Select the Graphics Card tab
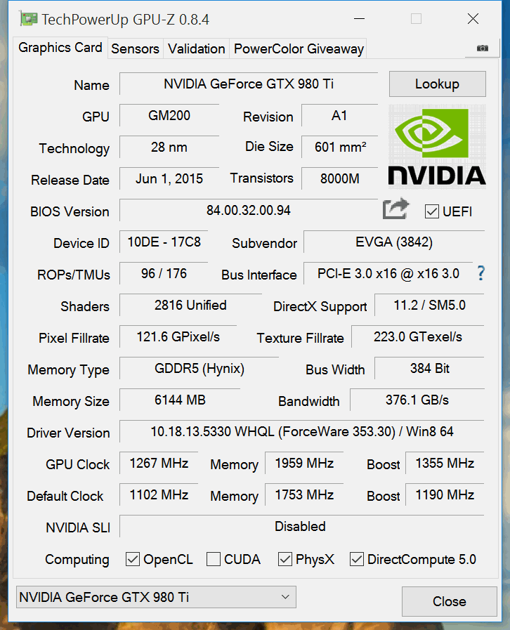 point(60,48)
